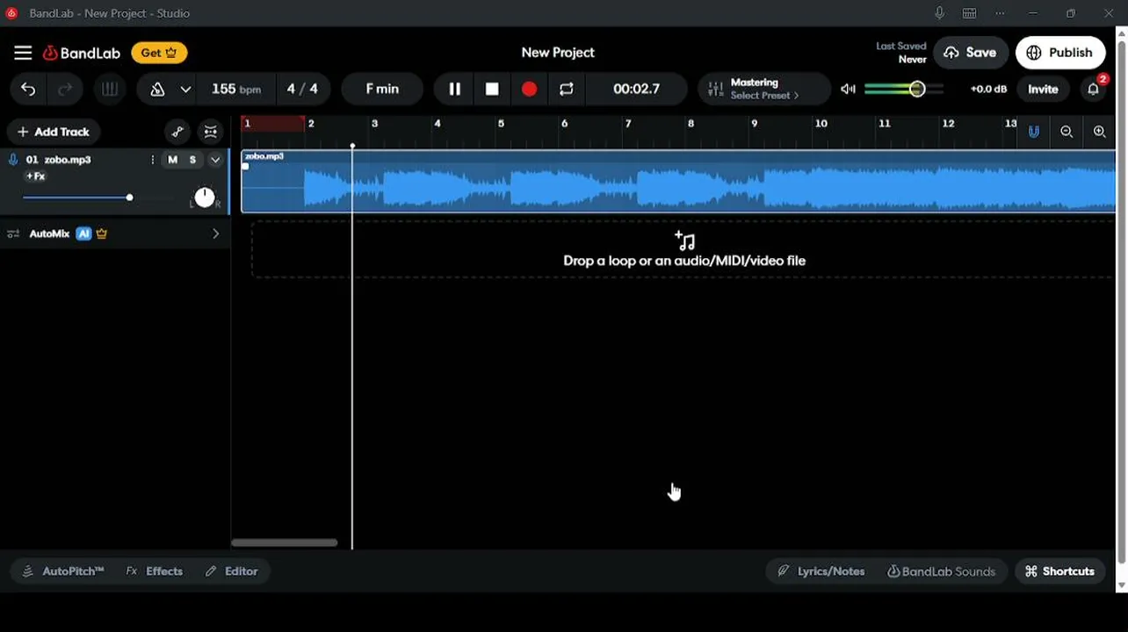Adjust the master volume slider

(904, 89)
